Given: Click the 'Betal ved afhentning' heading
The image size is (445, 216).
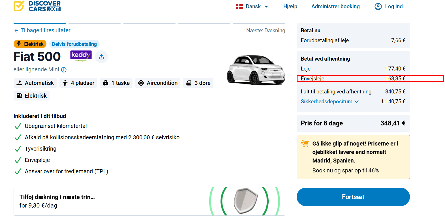Looking at the screenshot, I should (325, 59).
